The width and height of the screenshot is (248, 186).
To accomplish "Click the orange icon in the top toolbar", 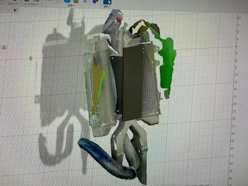I will tap(49, 1).
